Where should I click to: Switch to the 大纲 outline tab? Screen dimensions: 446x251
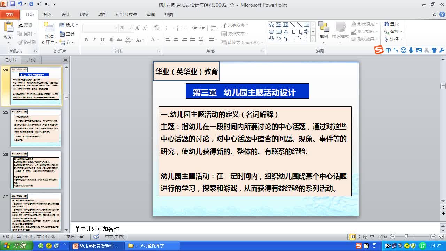tap(31, 60)
